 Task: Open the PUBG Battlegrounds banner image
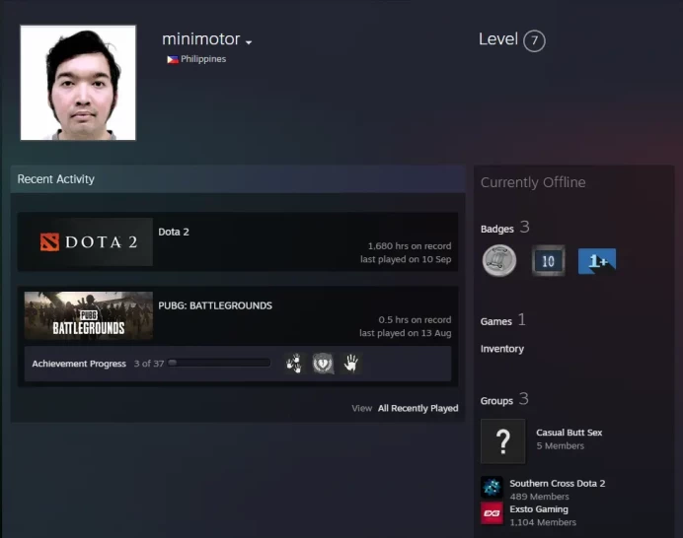[89, 315]
